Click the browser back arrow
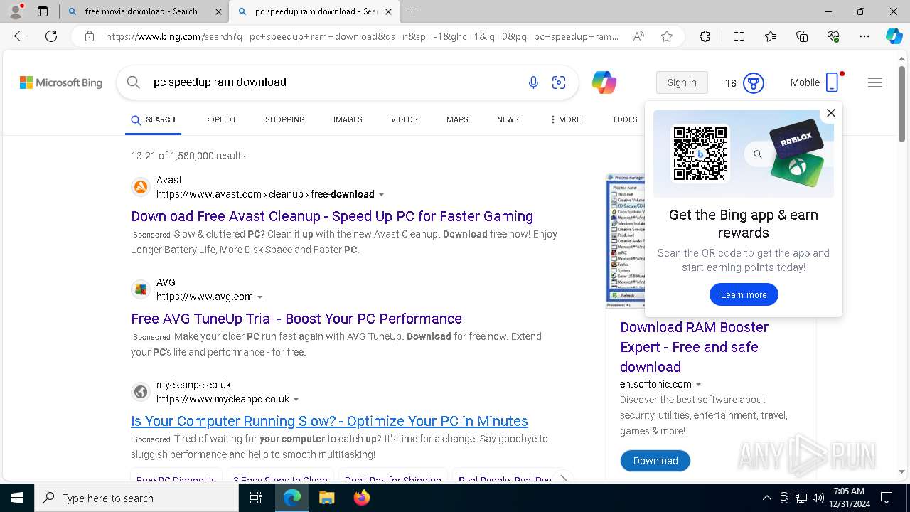 20,36
